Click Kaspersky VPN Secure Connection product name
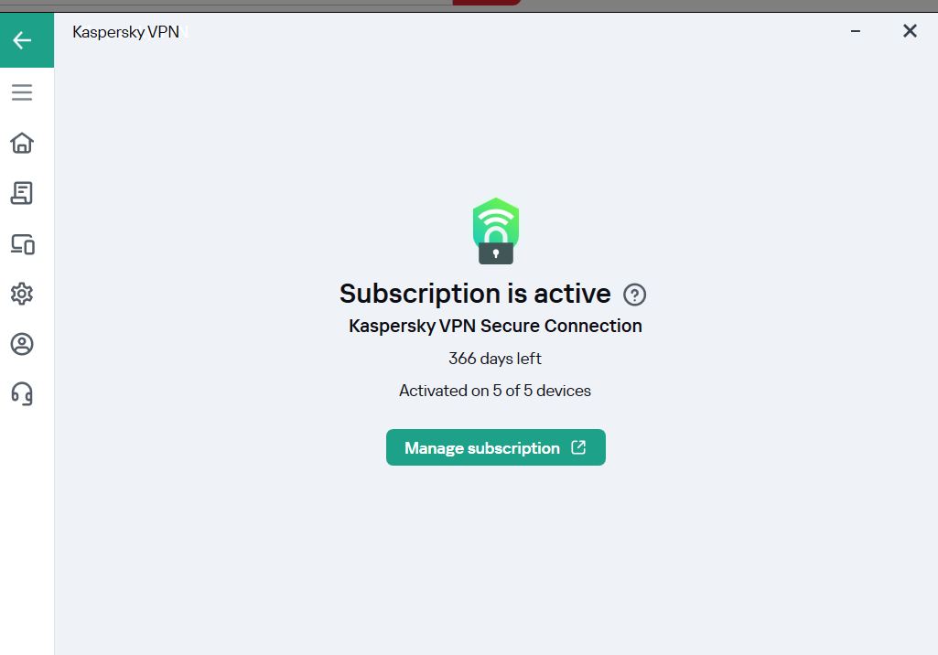The width and height of the screenshot is (938, 655). tap(495, 326)
